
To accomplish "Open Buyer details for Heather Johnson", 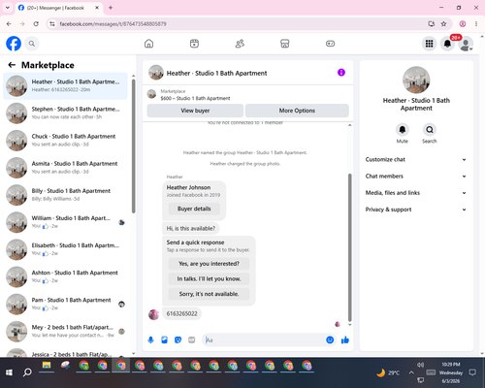I will (x=194, y=209).
